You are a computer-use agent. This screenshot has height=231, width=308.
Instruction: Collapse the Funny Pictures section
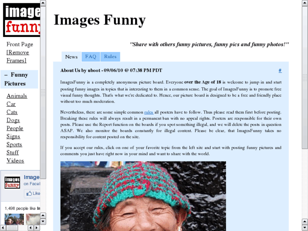pos(6,75)
